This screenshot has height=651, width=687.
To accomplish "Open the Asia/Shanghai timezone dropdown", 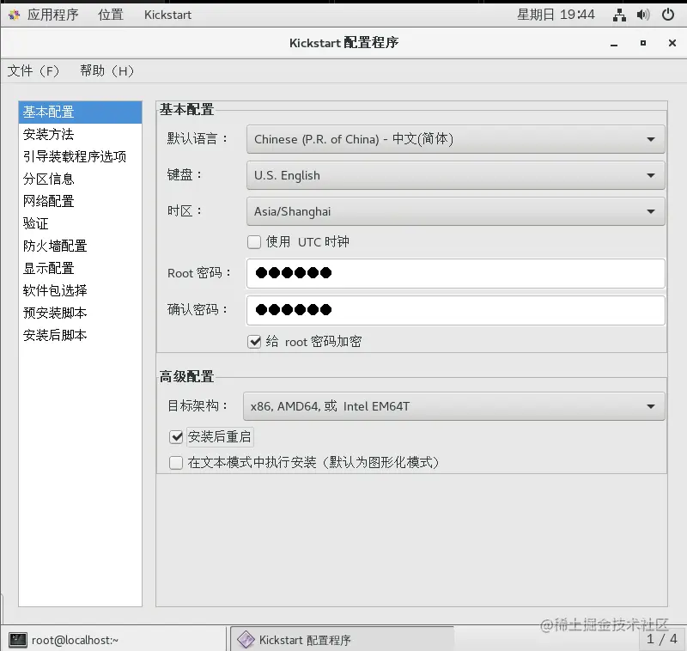I will (x=456, y=211).
